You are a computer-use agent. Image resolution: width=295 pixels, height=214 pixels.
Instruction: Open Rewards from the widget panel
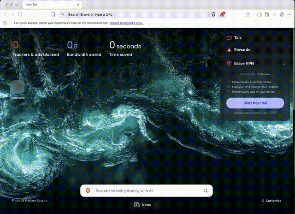point(242,50)
